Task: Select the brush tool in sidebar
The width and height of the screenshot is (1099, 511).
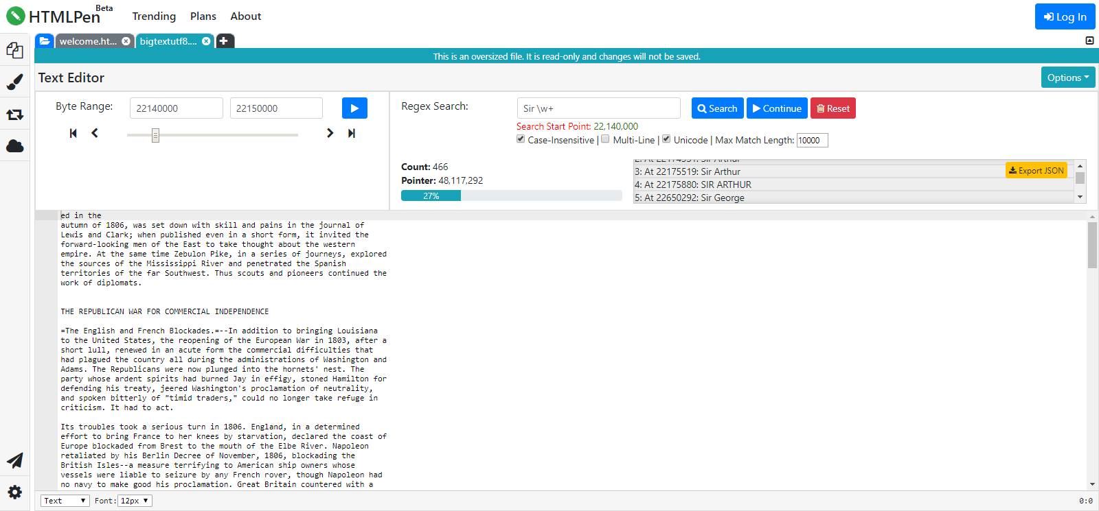Action: click(x=14, y=82)
